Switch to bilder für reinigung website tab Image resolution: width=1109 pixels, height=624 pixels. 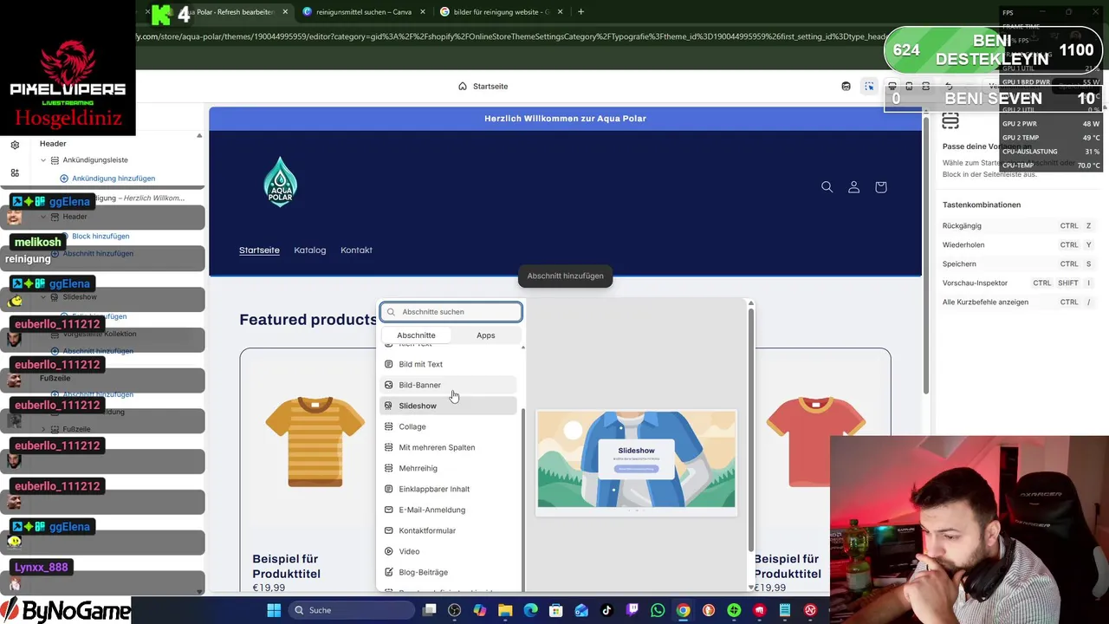pos(501,12)
